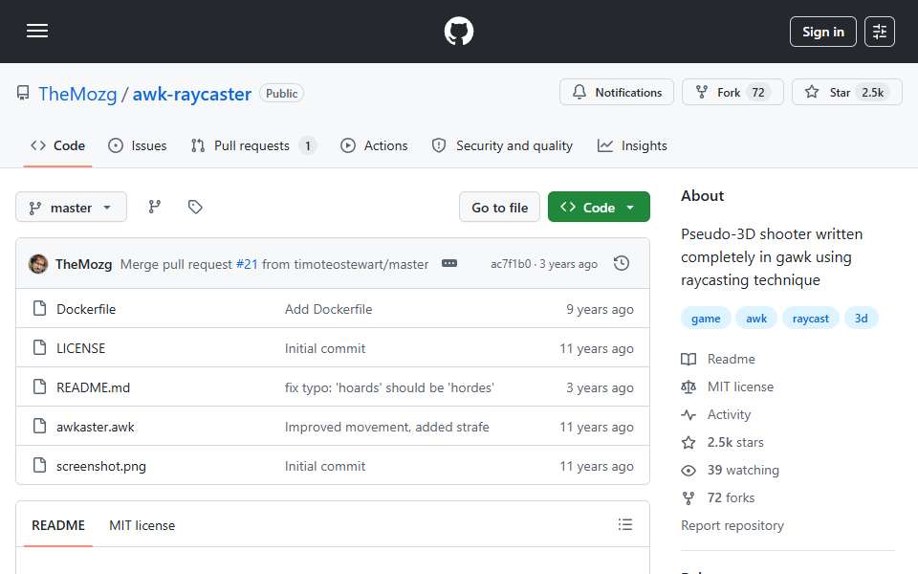Click the 3d topic tag
918x574 pixels.
[861, 318]
